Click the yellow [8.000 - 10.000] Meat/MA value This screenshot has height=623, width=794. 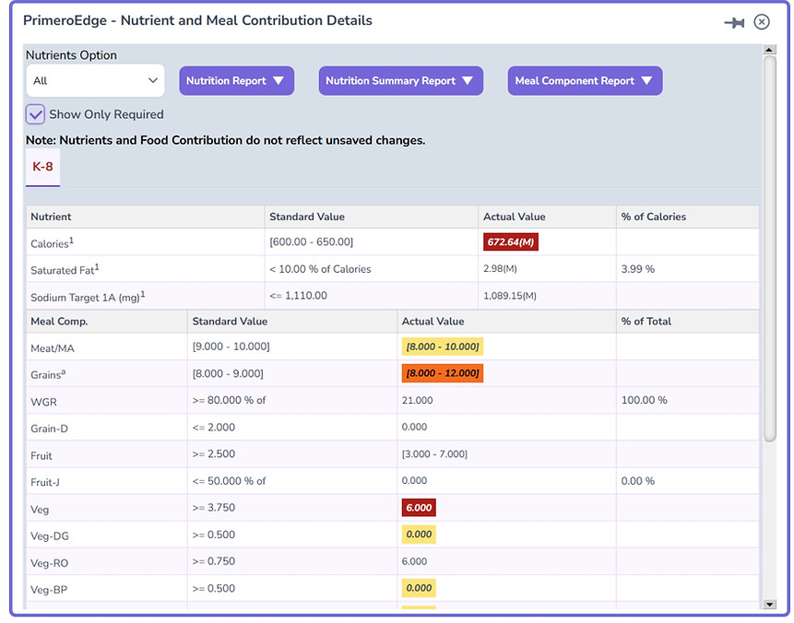(x=442, y=347)
